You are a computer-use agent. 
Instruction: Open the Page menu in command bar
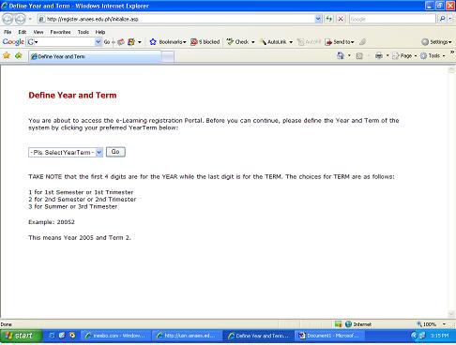(404, 56)
